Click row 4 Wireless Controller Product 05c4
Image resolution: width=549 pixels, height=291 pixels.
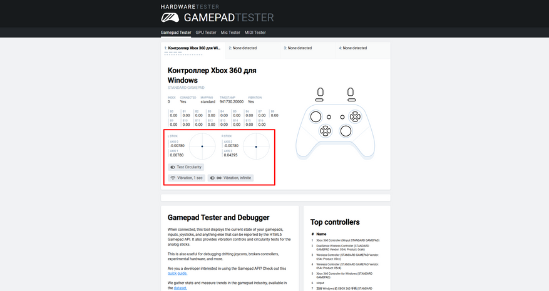coord(347,266)
